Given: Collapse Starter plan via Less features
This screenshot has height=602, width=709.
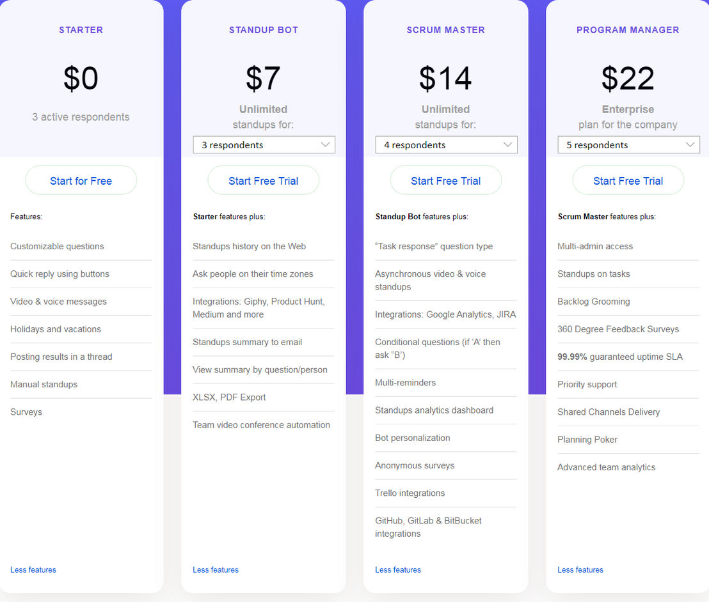Looking at the screenshot, I should pyautogui.click(x=33, y=570).
